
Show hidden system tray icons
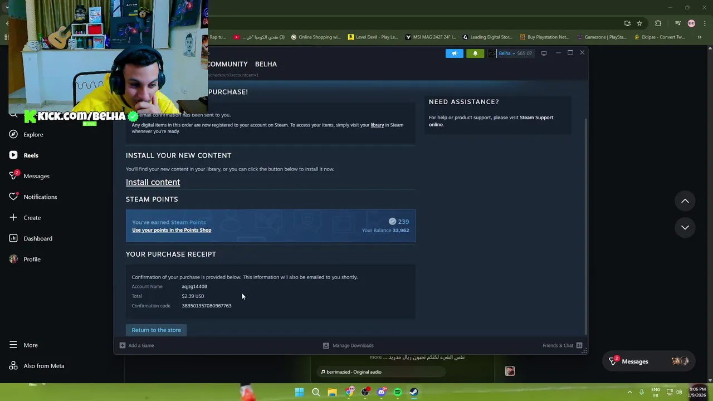point(629,392)
